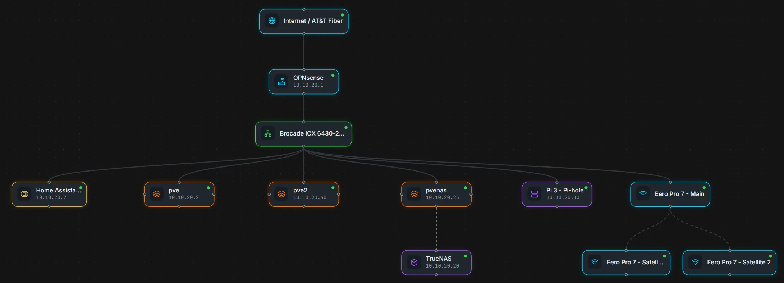The height and width of the screenshot is (283, 784).
Task: Click top connector handle of Pi-hole node
Action: [557, 182]
